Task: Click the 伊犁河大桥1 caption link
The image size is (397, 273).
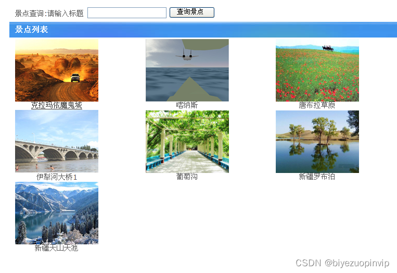Action: click(x=57, y=177)
